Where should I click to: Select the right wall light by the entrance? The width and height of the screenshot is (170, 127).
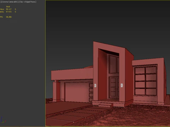(122, 85)
